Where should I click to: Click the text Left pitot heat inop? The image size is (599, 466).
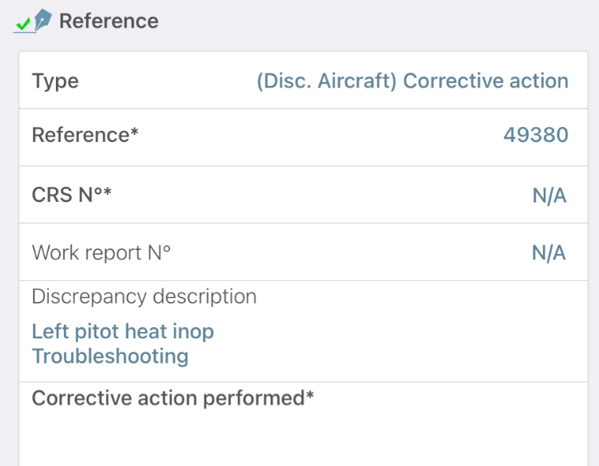click(123, 331)
